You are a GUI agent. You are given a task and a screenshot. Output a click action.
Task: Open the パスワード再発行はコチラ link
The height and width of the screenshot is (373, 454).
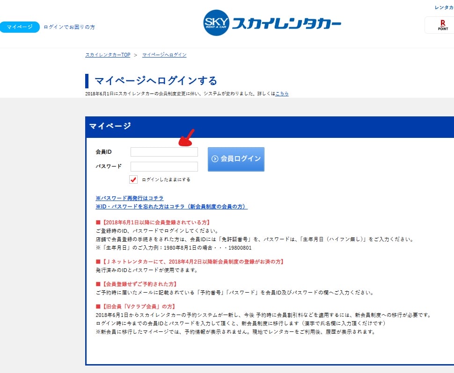130,198
